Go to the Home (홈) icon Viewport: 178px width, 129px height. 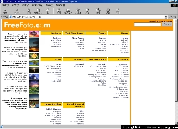pyautogui.click(x=48, y=11)
